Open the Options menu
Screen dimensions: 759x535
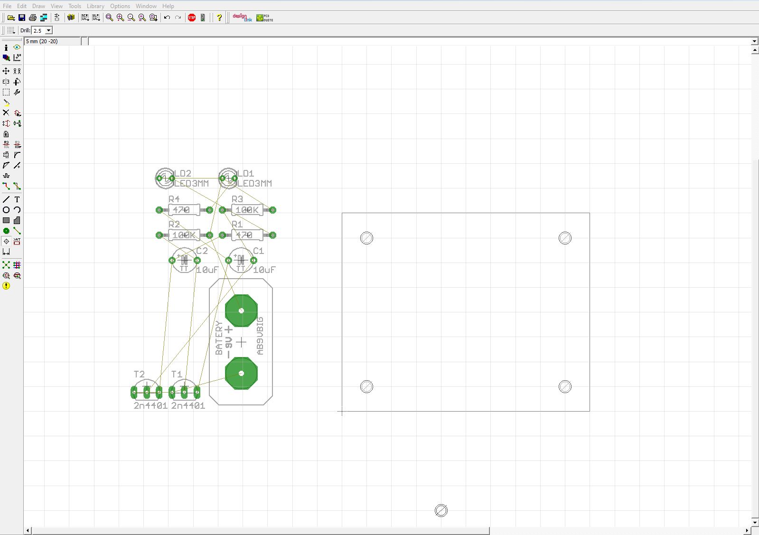click(x=120, y=6)
